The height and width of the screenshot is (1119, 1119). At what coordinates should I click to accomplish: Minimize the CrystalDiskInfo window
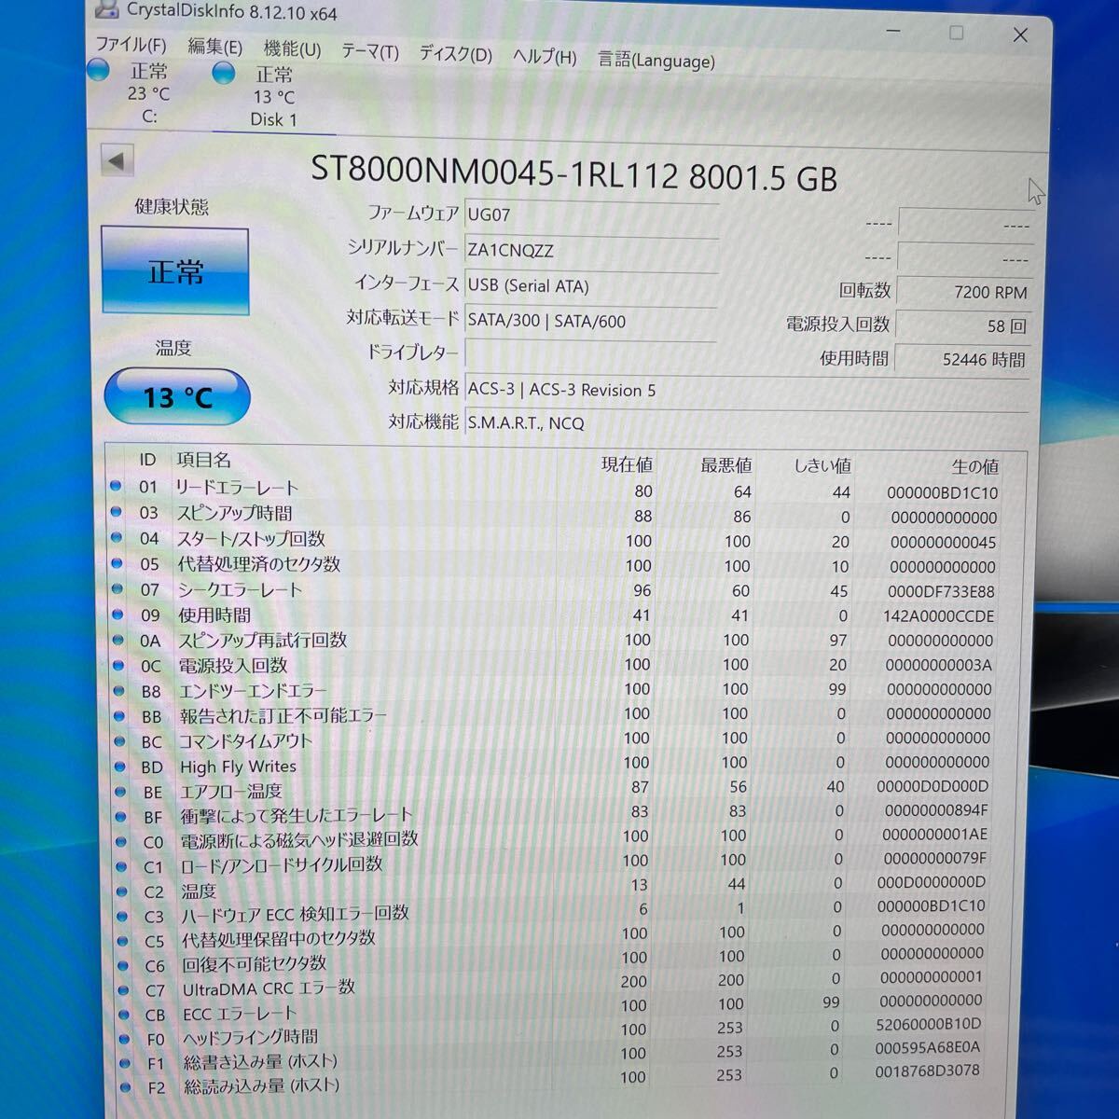(x=892, y=31)
